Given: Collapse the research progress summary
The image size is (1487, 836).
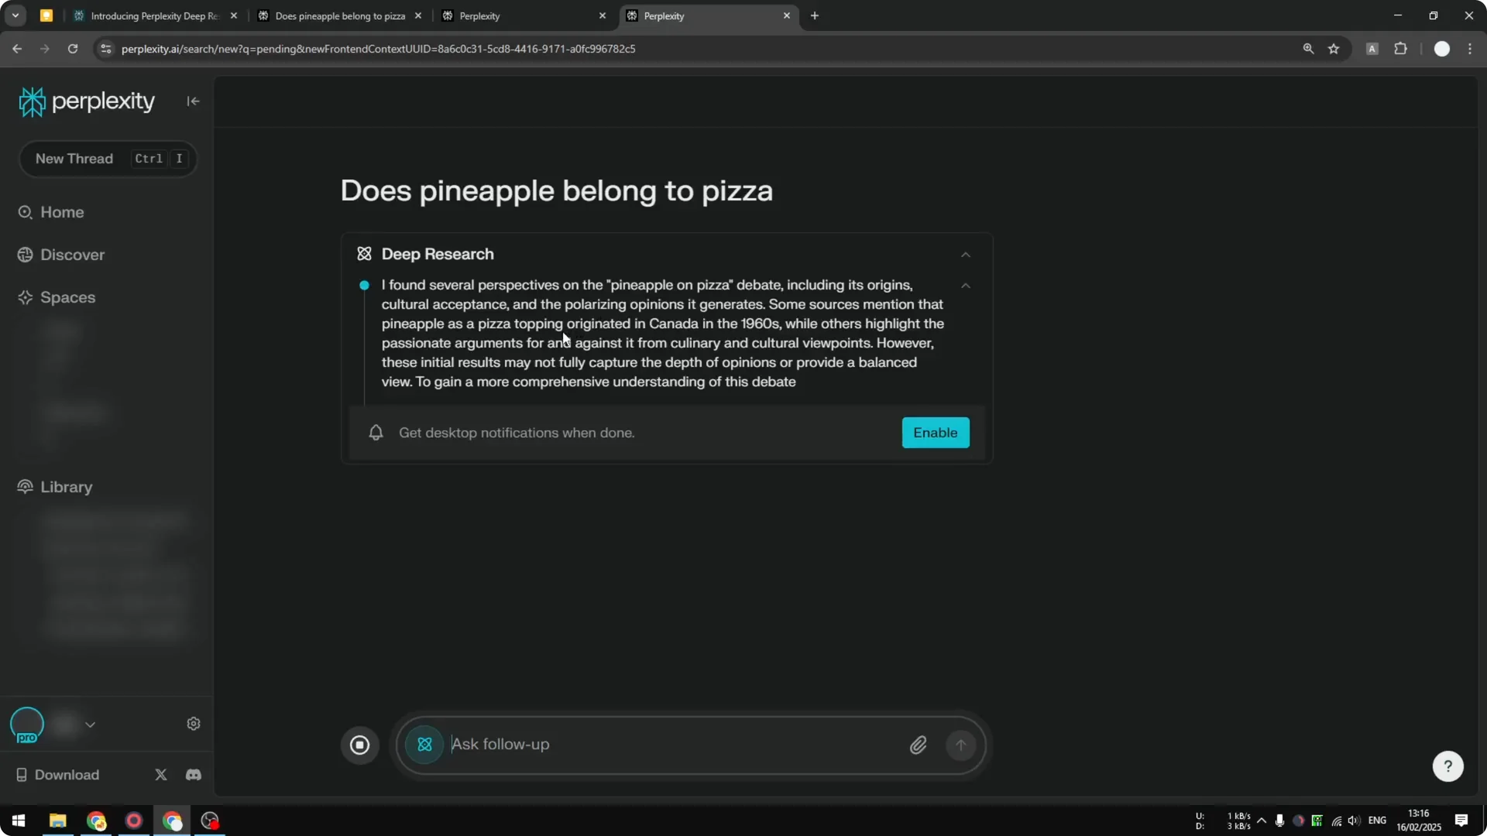Looking at the screenshot, I should click(x=964, y=286).
